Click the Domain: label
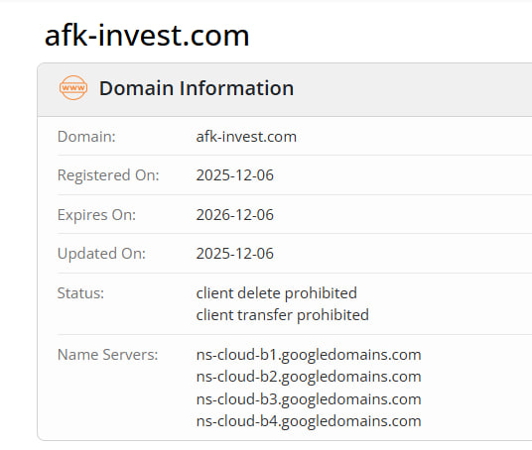The image size is (532, 450). [86, 137]
